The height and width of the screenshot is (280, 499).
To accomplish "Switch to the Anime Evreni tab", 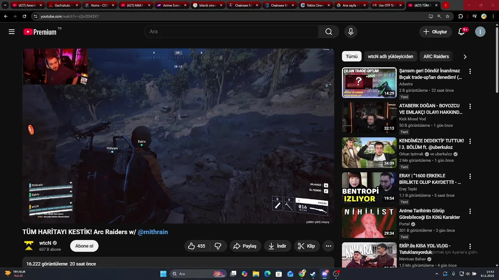I will [x=172, y=5].
